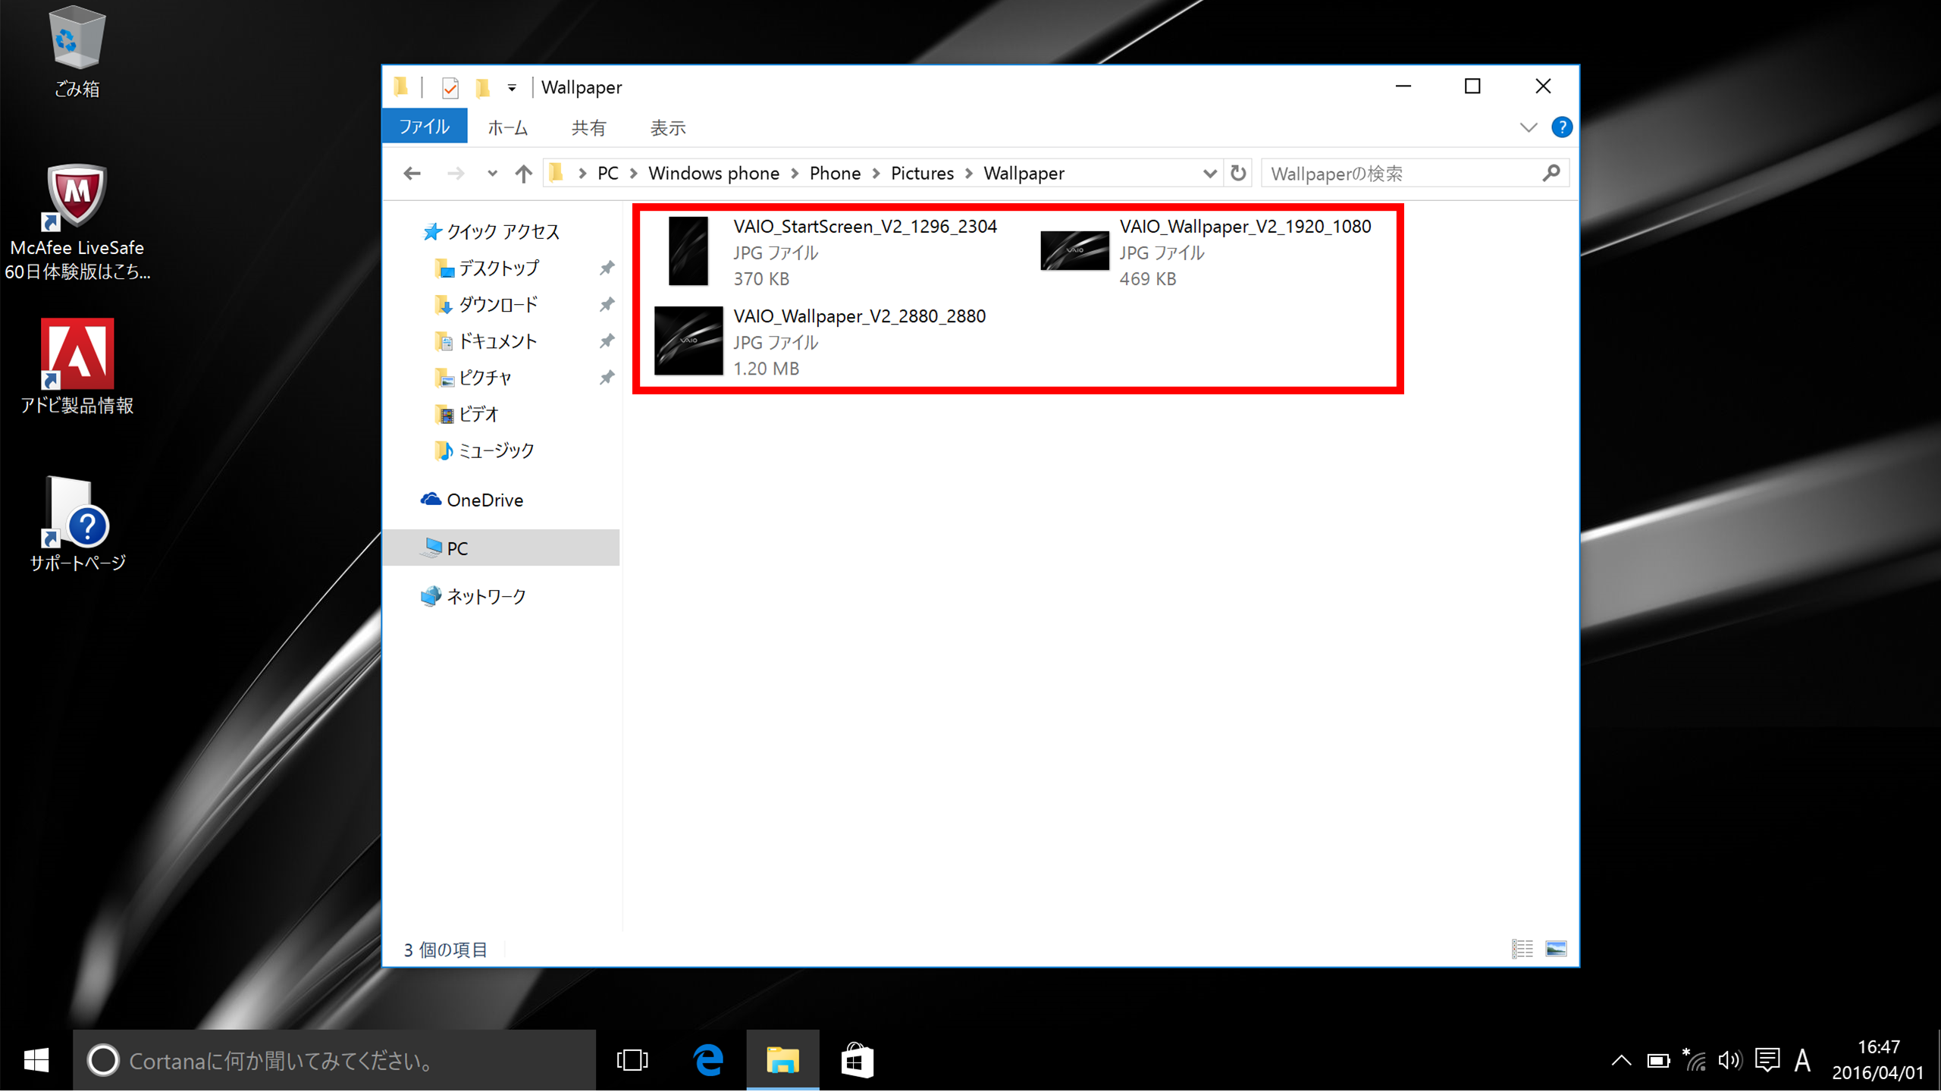Open Explorer help via question mark icon
The width and height of the screenshot is (1941, 1092).
pyautogui.click(x=1562, y=127)
